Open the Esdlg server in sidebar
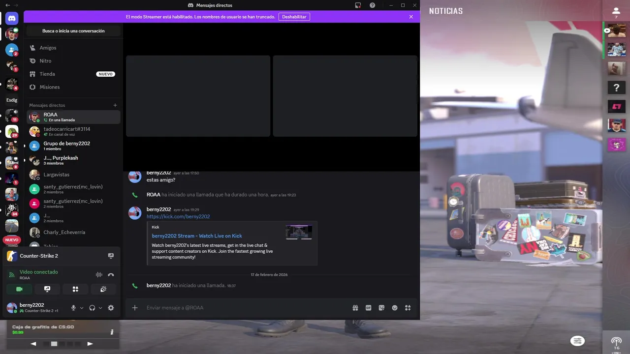This screenshot has height=354, width=630. pos(12,100)
